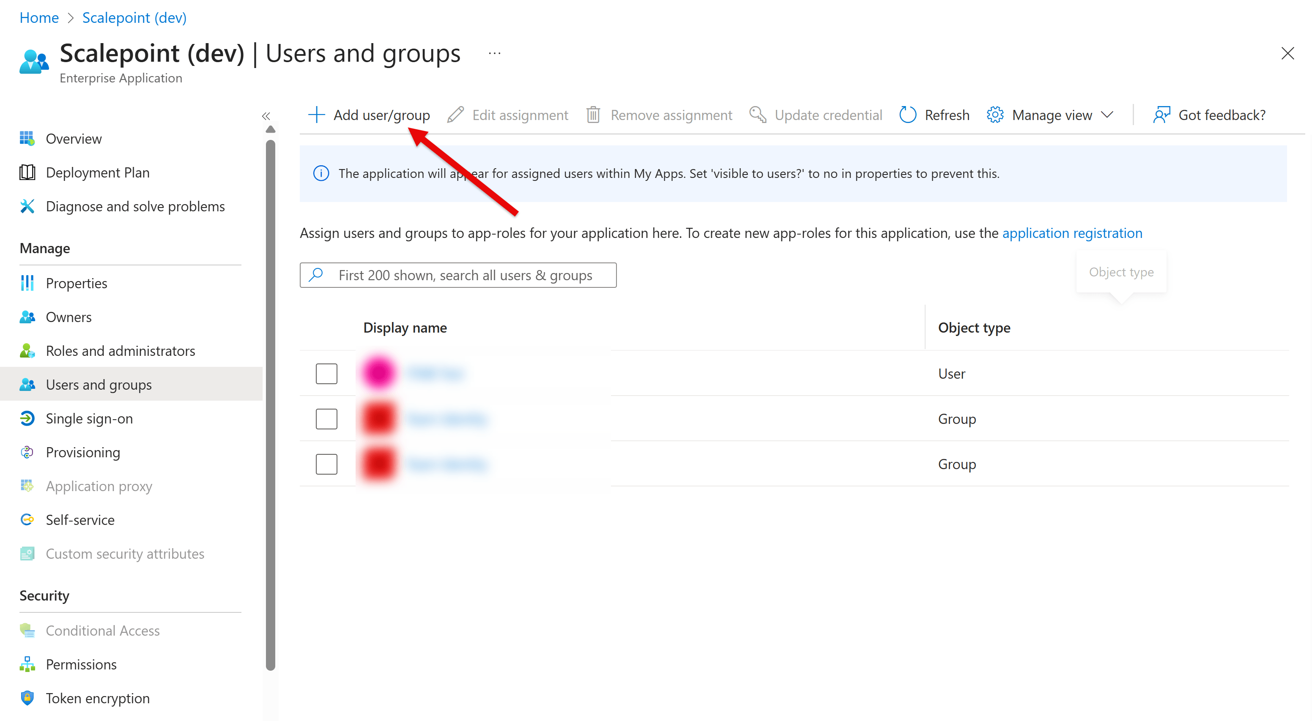This screenshot has height=721, width=1312.
Task: Click the Token encryption shield icon
Action: pyautogui.click(x=27, y=698)
